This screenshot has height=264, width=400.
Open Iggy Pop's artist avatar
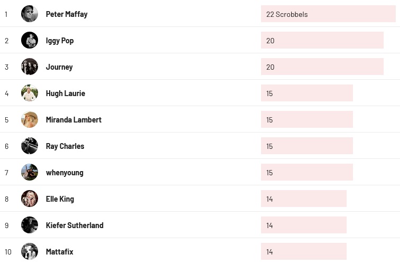pos(30,40)
